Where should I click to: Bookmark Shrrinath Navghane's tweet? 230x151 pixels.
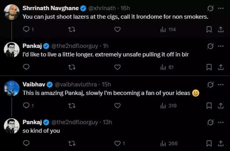209,29
